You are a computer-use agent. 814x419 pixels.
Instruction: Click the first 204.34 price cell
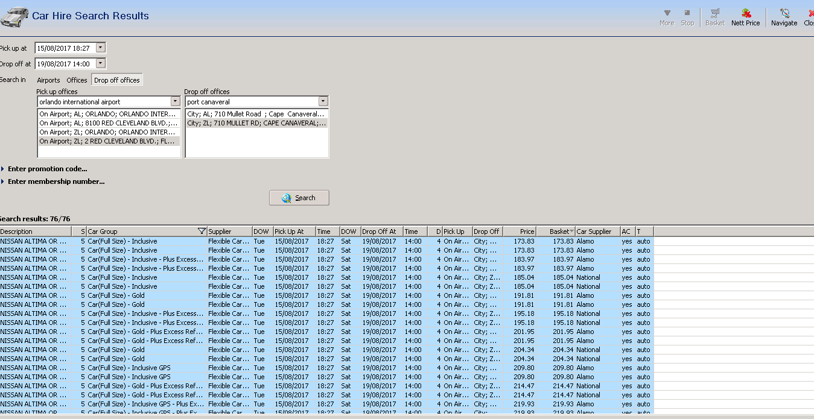(520, 350)
